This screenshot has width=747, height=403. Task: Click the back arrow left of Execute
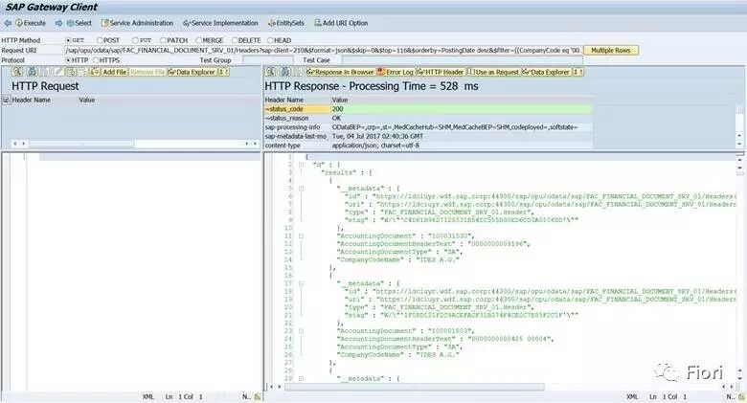point(8,23)
